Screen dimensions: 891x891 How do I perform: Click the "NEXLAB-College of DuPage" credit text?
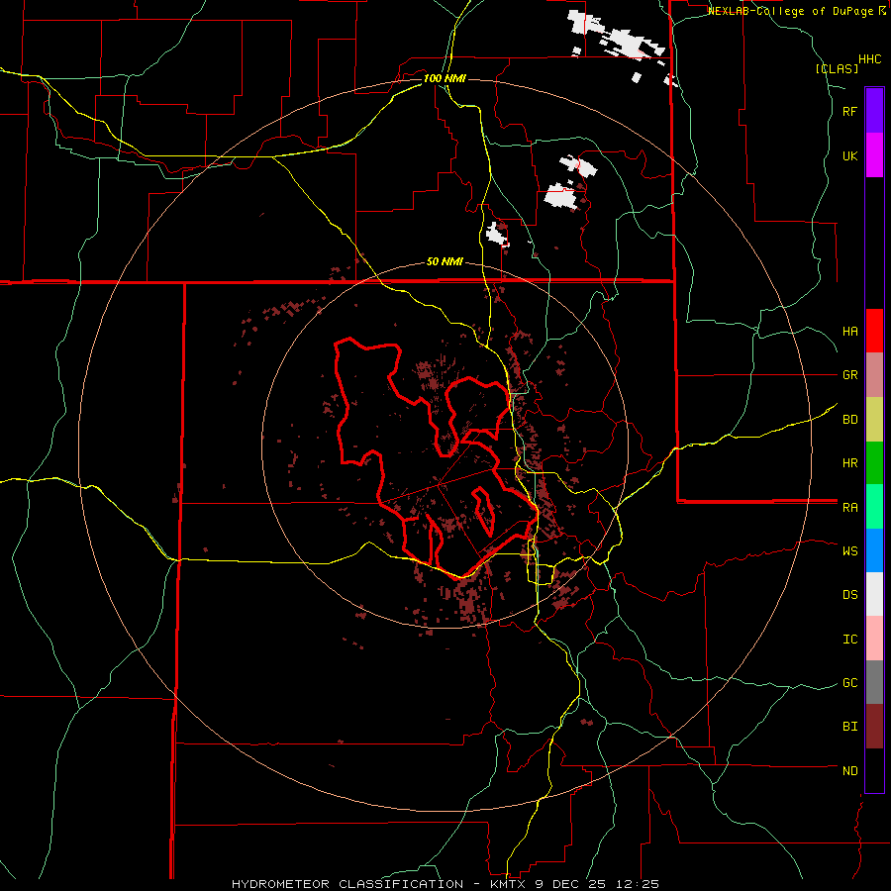click(x=790, y=11)
